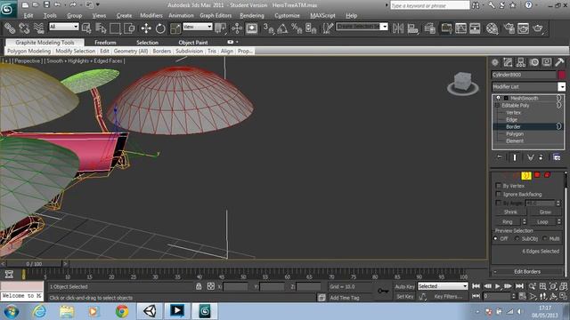The image size is (570, 320).
Task: Activate the Select and Move tool
Action: (146, 28)
